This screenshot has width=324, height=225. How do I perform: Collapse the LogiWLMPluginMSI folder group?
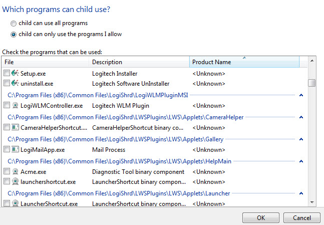[301, 95]
